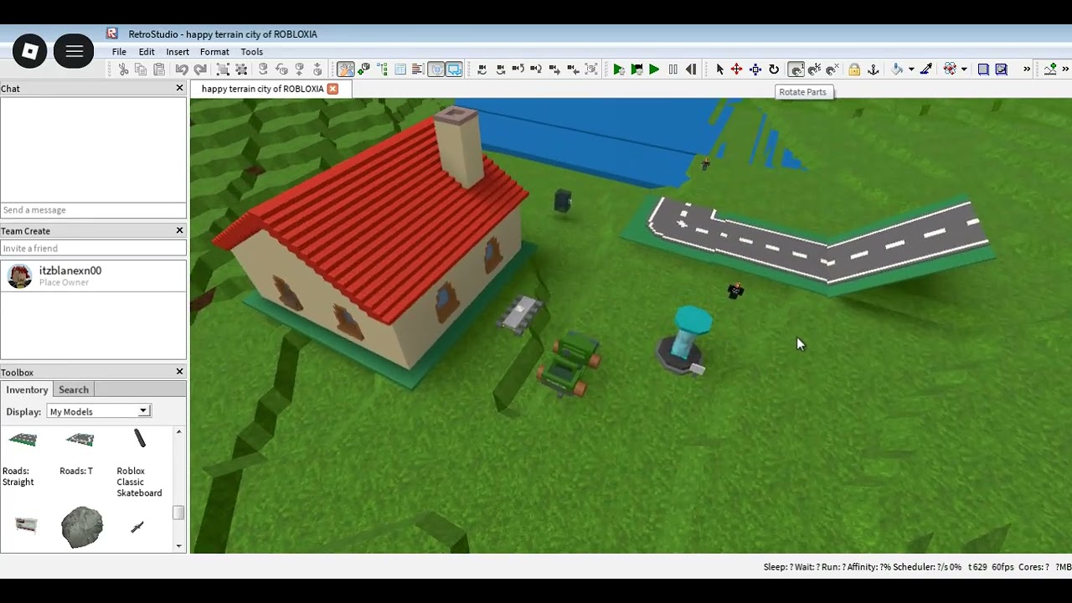1072x603 pixels.
Task: Select the Lock tool
Action: click(854, 70)
